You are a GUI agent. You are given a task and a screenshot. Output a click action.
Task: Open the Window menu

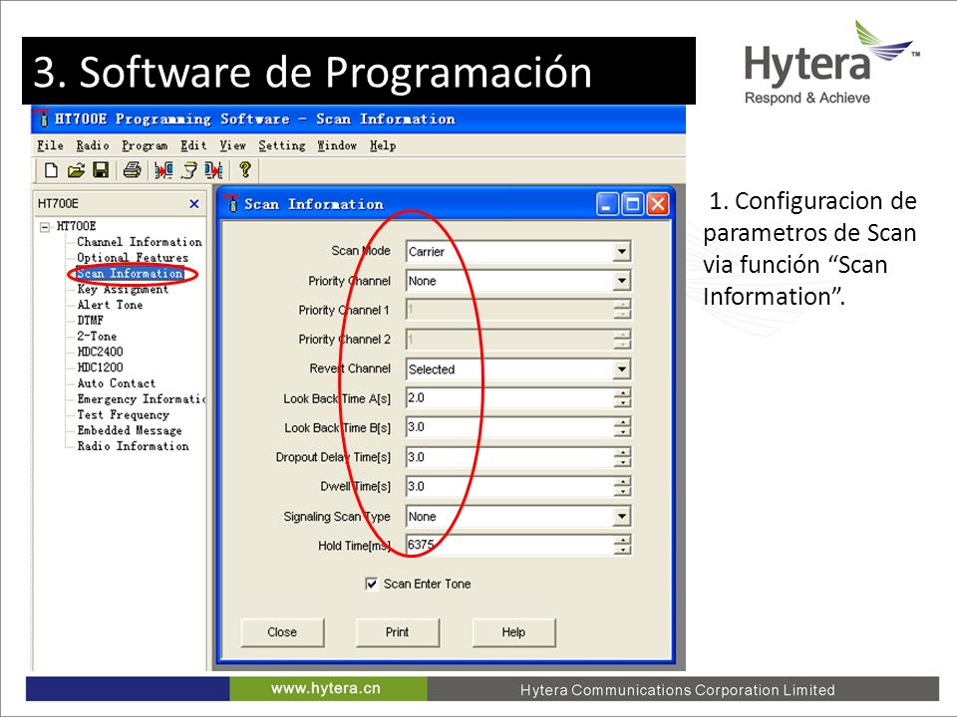point(337,145)
